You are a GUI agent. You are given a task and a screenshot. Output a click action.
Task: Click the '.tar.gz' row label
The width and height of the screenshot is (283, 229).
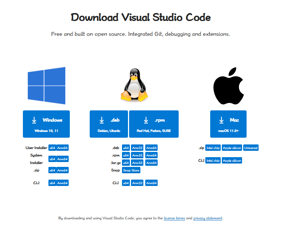[x=116, y=163]
